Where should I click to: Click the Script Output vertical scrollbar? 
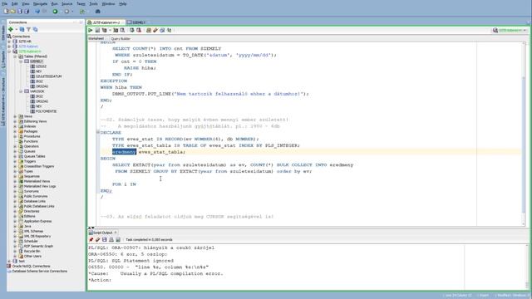pyautogui.click(x=528, y=266)
